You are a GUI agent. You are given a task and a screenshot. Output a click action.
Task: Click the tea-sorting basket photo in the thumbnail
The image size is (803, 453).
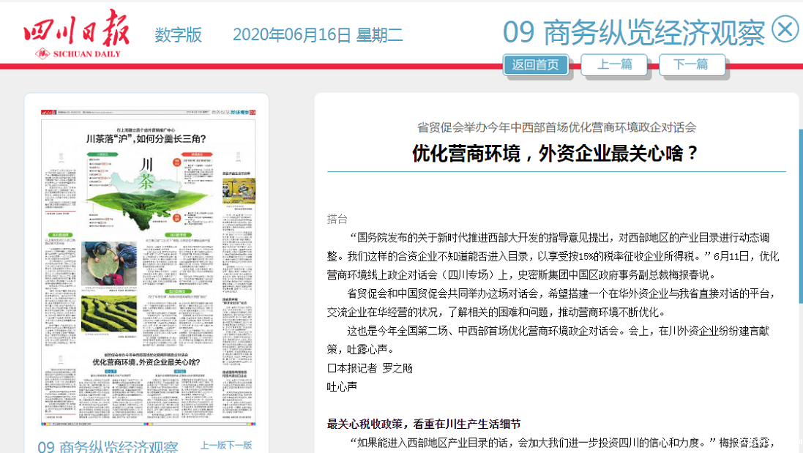tap(109, 263)
